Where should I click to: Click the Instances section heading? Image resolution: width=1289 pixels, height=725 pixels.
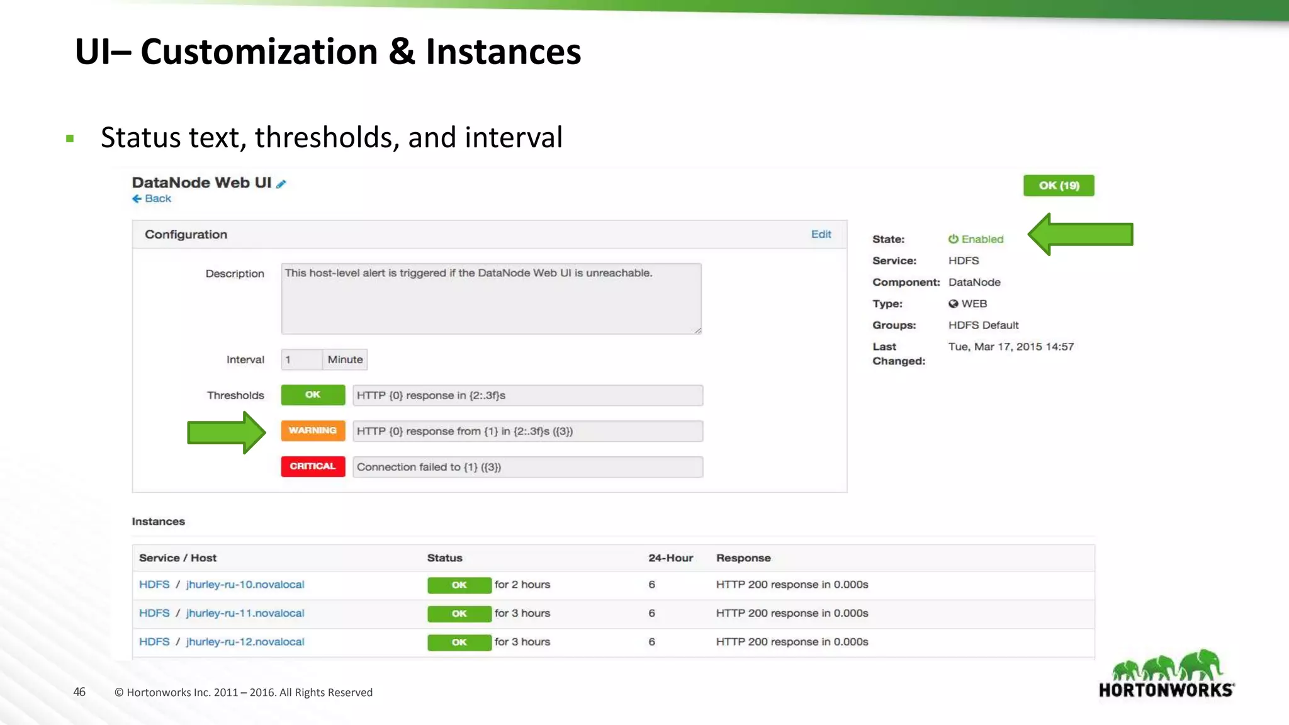click(x=159, y=522)
